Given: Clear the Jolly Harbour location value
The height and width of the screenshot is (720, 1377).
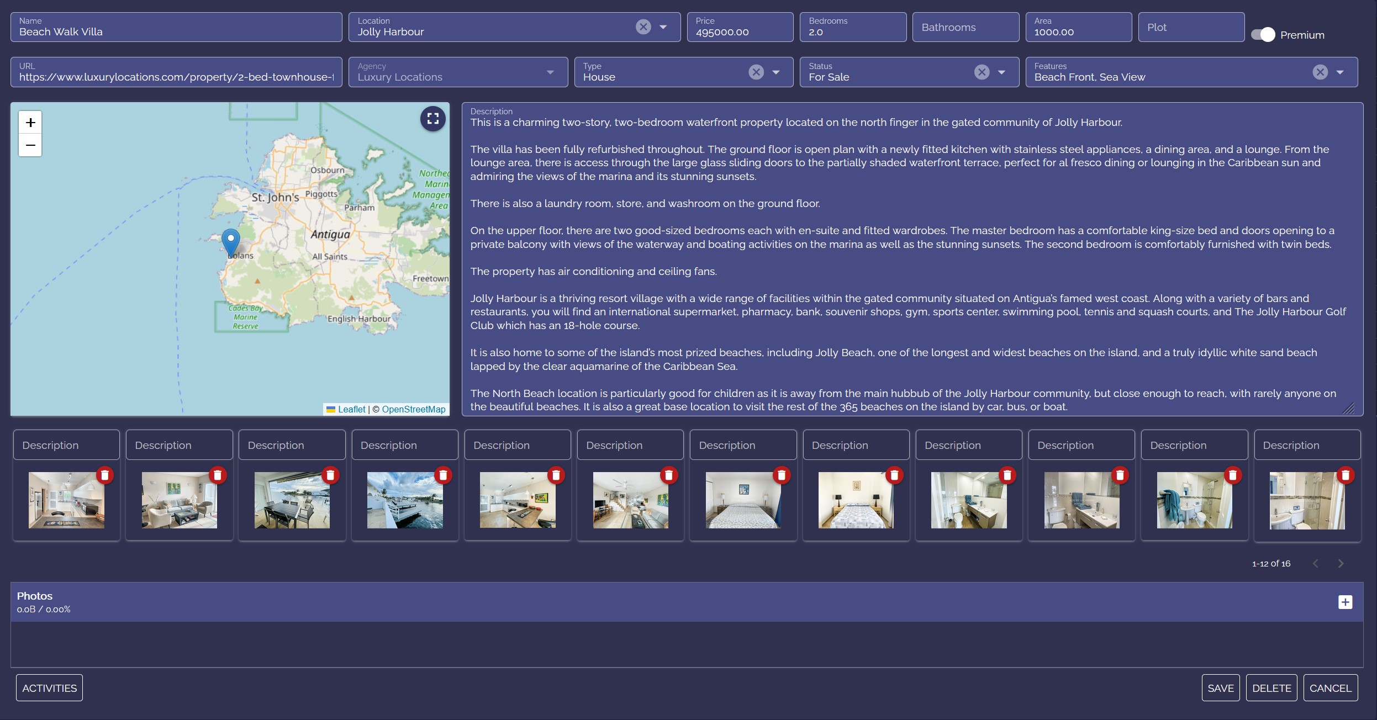Looking at the screenshot, I should [x=643, y=27].
